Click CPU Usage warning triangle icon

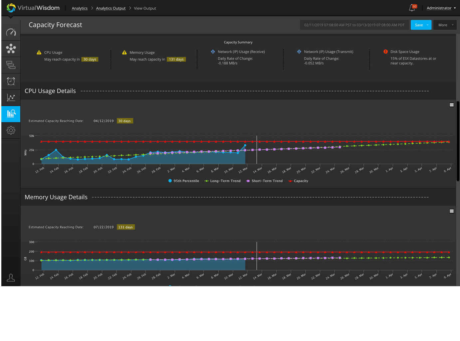(x=39, y=53)
